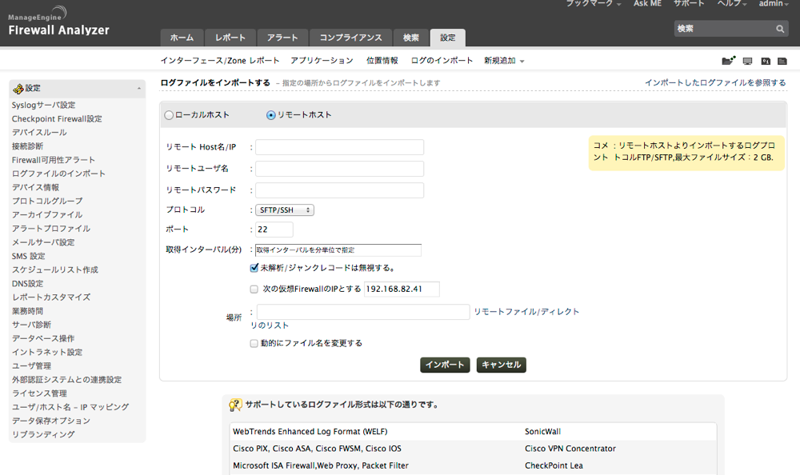The height and width of the screenshot is (475, 800).
Task: Open メールサーバ設定 in the sidebar
Action: [43, 243]
